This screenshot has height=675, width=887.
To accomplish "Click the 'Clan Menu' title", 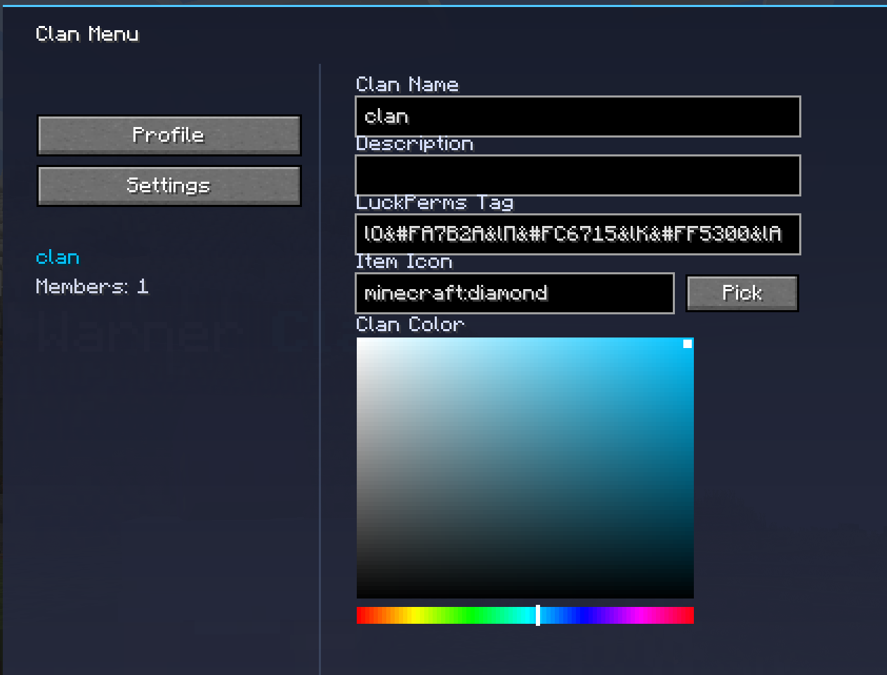I will (87, 34).
